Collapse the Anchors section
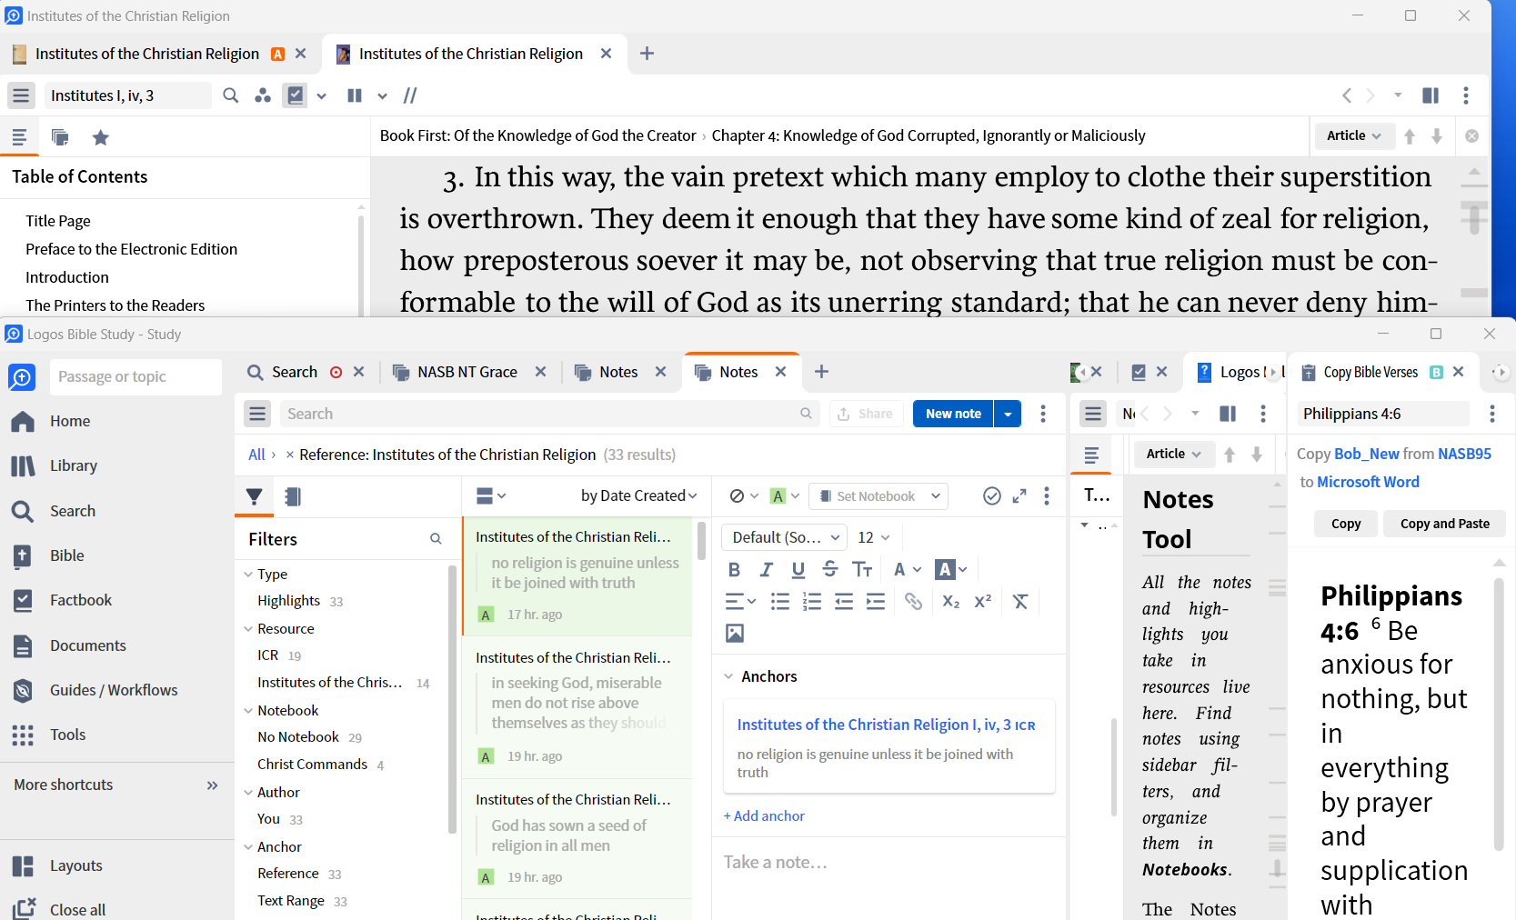 729,676
